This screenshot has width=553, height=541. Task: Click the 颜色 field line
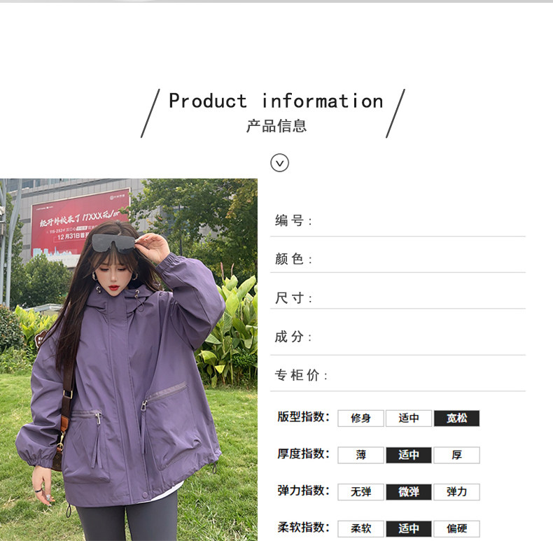[398, 259]
